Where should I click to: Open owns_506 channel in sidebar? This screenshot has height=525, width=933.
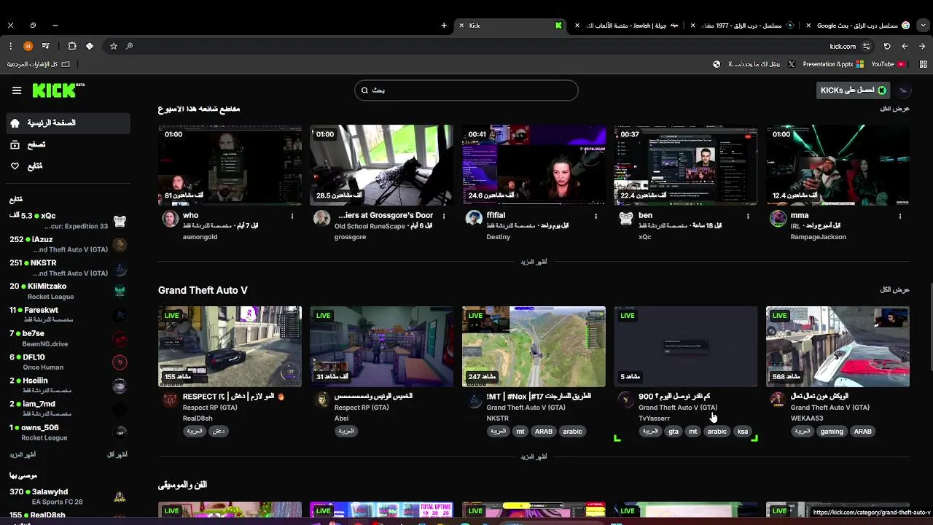(68, 432)
